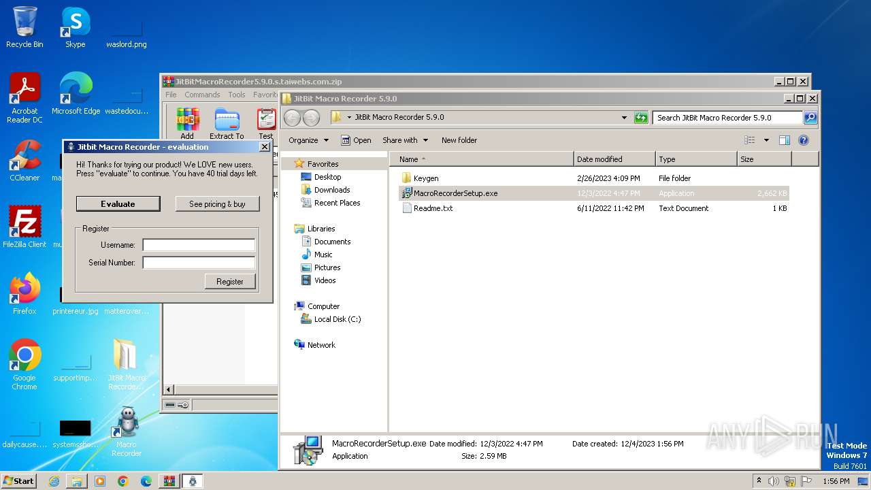Show hidden system tray icons
Screen dimensions: 871x490
759,481
